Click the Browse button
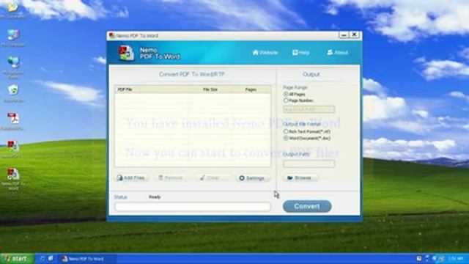Viewport: 469px width, 264px height. click(300, 177)
